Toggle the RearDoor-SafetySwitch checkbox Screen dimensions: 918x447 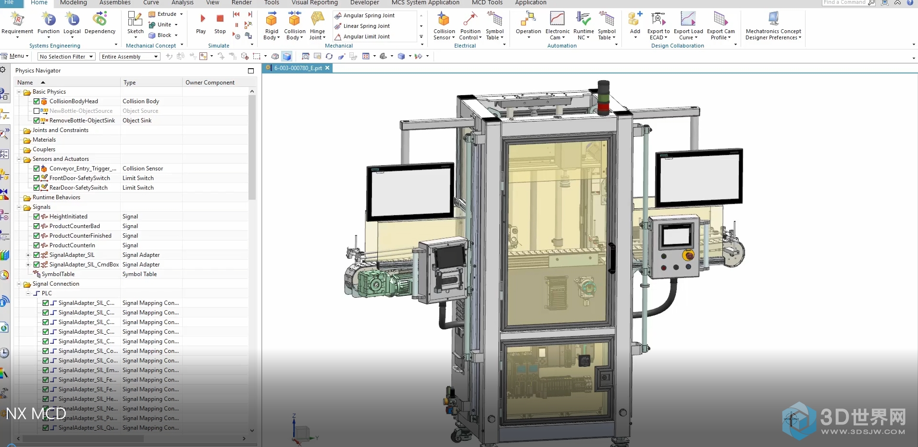(37, 188)
